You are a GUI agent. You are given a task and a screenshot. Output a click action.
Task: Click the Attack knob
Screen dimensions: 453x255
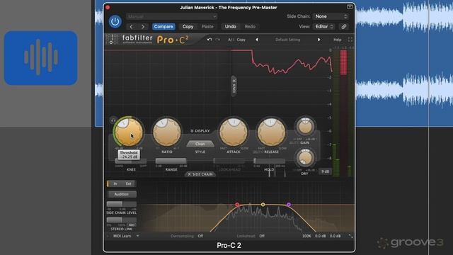(x=234, y=132)
